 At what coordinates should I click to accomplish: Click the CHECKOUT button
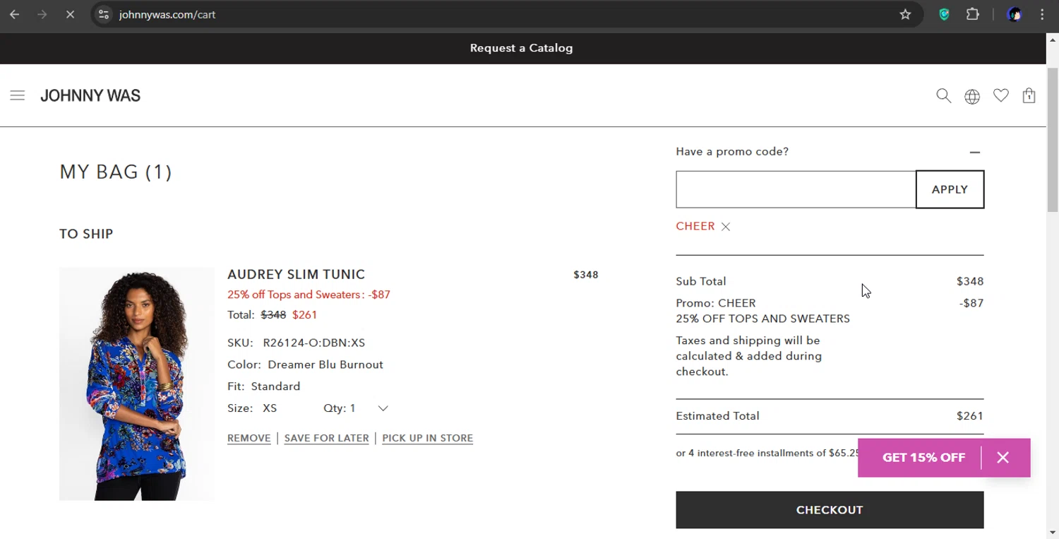830,510
